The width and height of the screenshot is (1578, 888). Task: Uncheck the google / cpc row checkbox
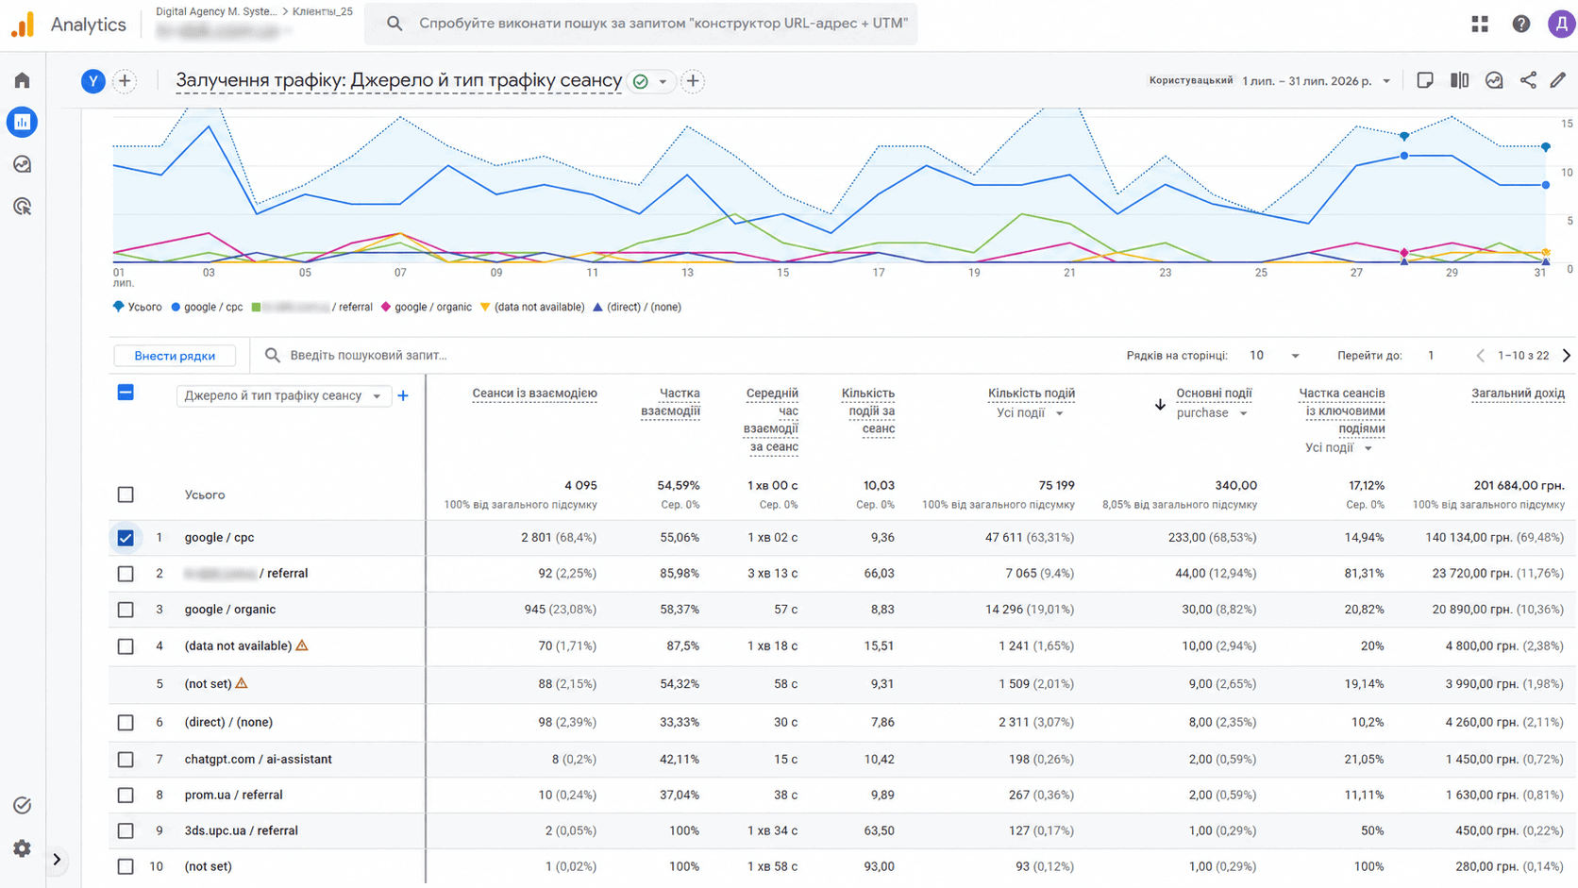click(x=126, y=538)
